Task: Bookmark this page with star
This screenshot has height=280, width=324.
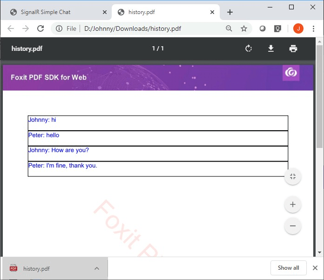Action: 244,28
